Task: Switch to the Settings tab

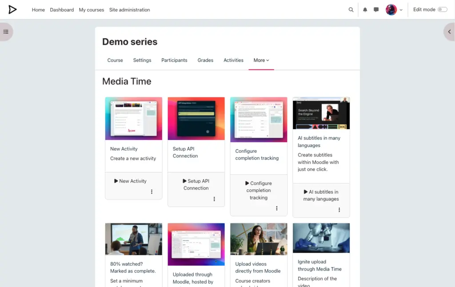Action: (x=142, y=60)
